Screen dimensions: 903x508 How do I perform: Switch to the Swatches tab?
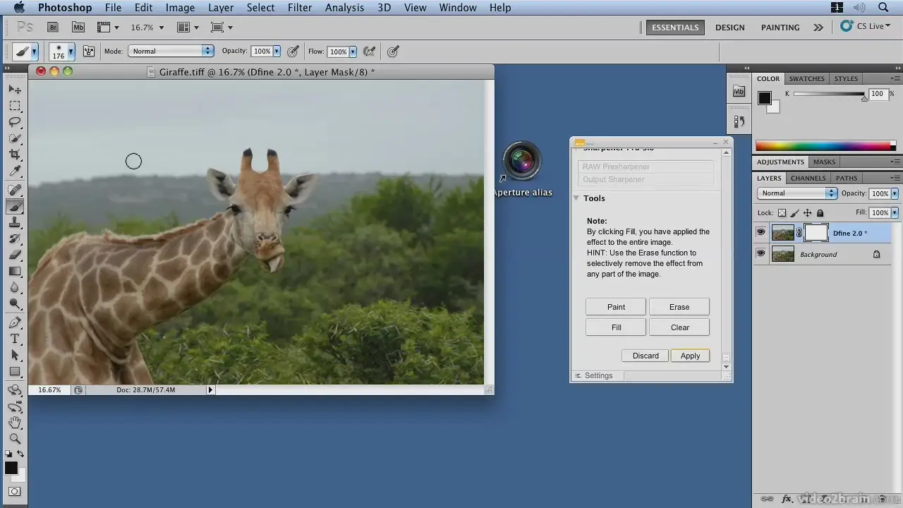(x=806, y=78)
